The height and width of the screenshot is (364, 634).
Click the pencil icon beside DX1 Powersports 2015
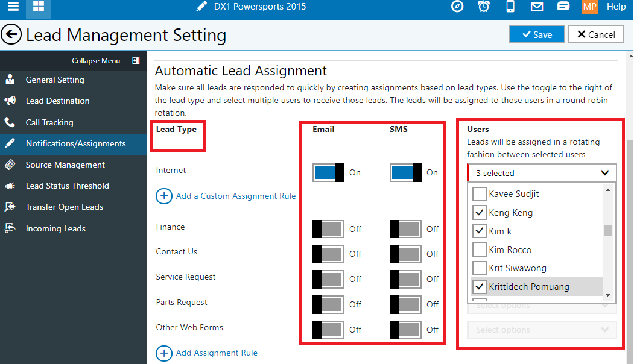click(201, 7)
